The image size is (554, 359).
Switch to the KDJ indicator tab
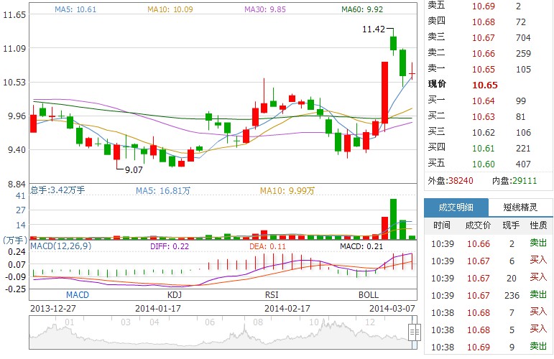(174, 294)
